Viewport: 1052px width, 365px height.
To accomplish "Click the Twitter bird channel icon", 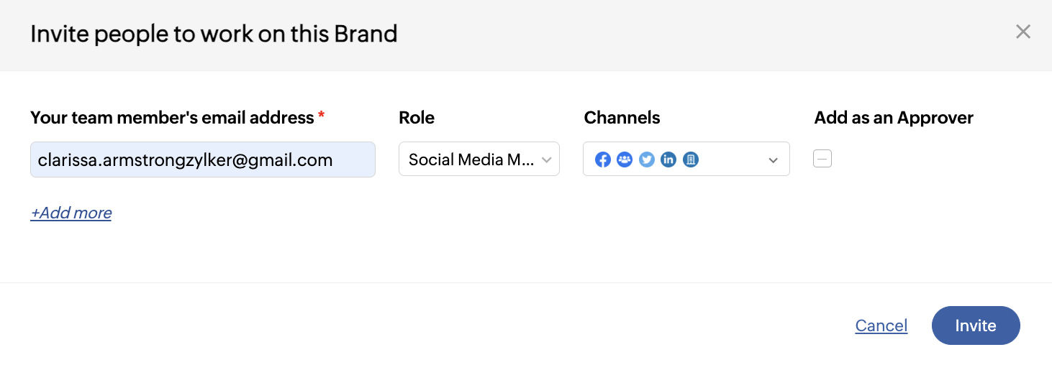I will [x=647, y=160].
